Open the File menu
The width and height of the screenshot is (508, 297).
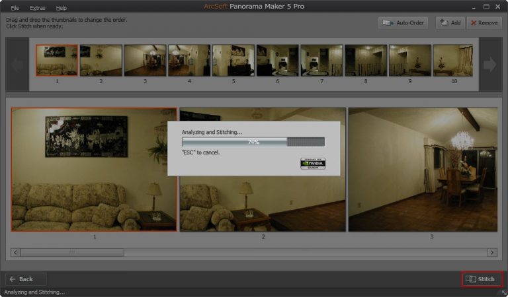click(15, 8)
